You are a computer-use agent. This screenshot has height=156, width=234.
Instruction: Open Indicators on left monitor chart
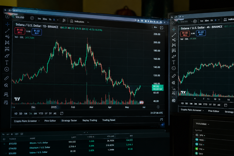(77, 22)
